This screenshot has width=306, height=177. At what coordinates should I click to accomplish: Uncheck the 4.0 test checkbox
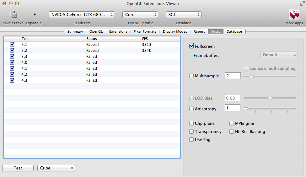(12, 62)
